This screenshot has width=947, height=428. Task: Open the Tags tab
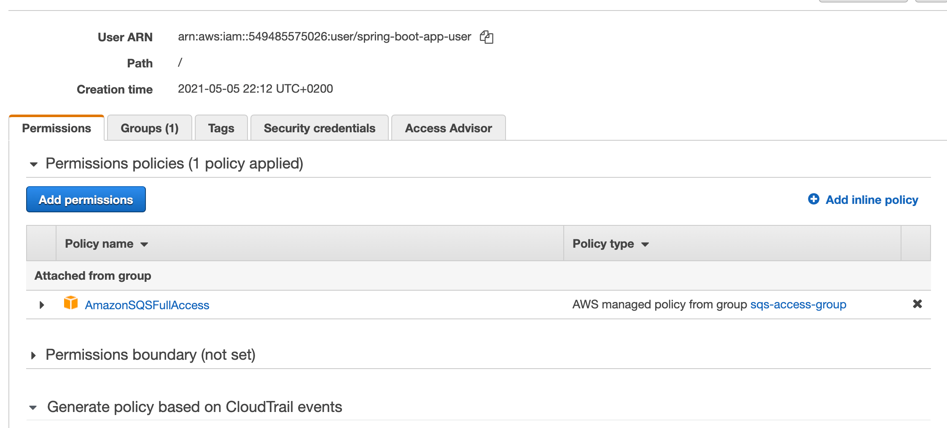pyautogui.click(x=221, y=128)
